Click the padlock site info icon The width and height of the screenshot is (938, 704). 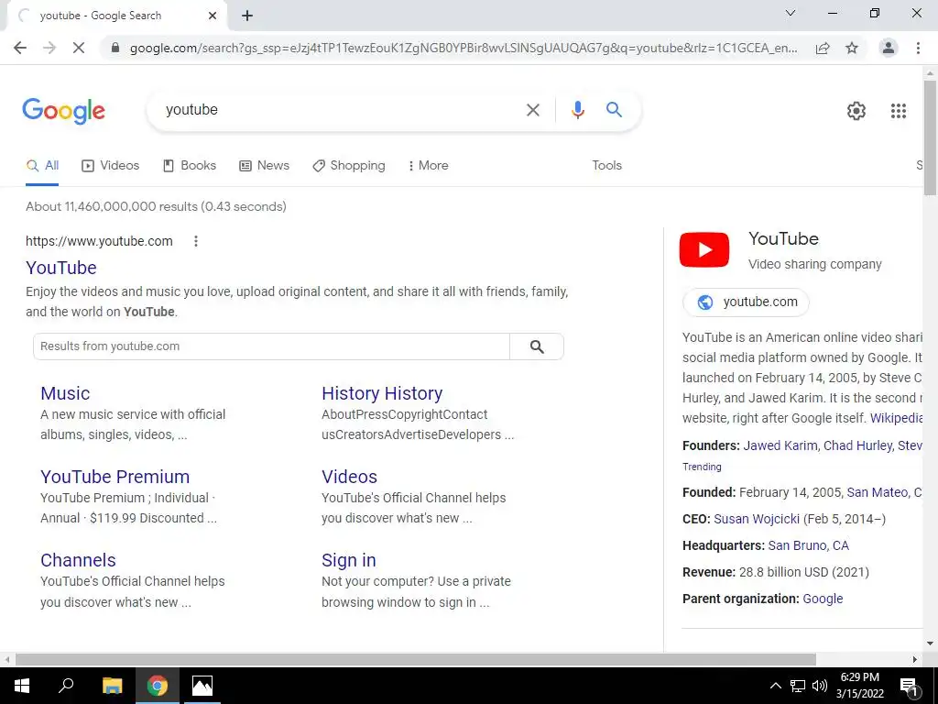click(x=115, y=48)
